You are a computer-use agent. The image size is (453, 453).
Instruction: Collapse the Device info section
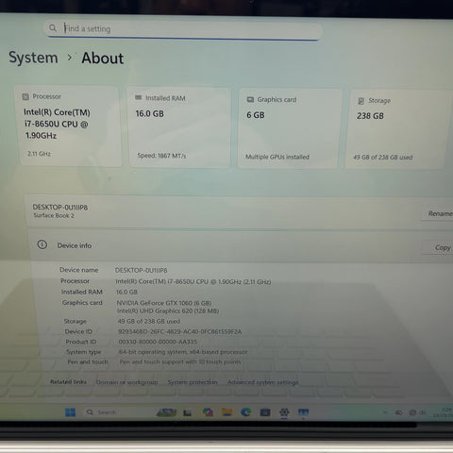(241, 246)
